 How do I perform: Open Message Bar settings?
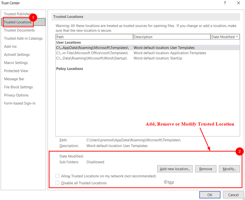(14, 79)
